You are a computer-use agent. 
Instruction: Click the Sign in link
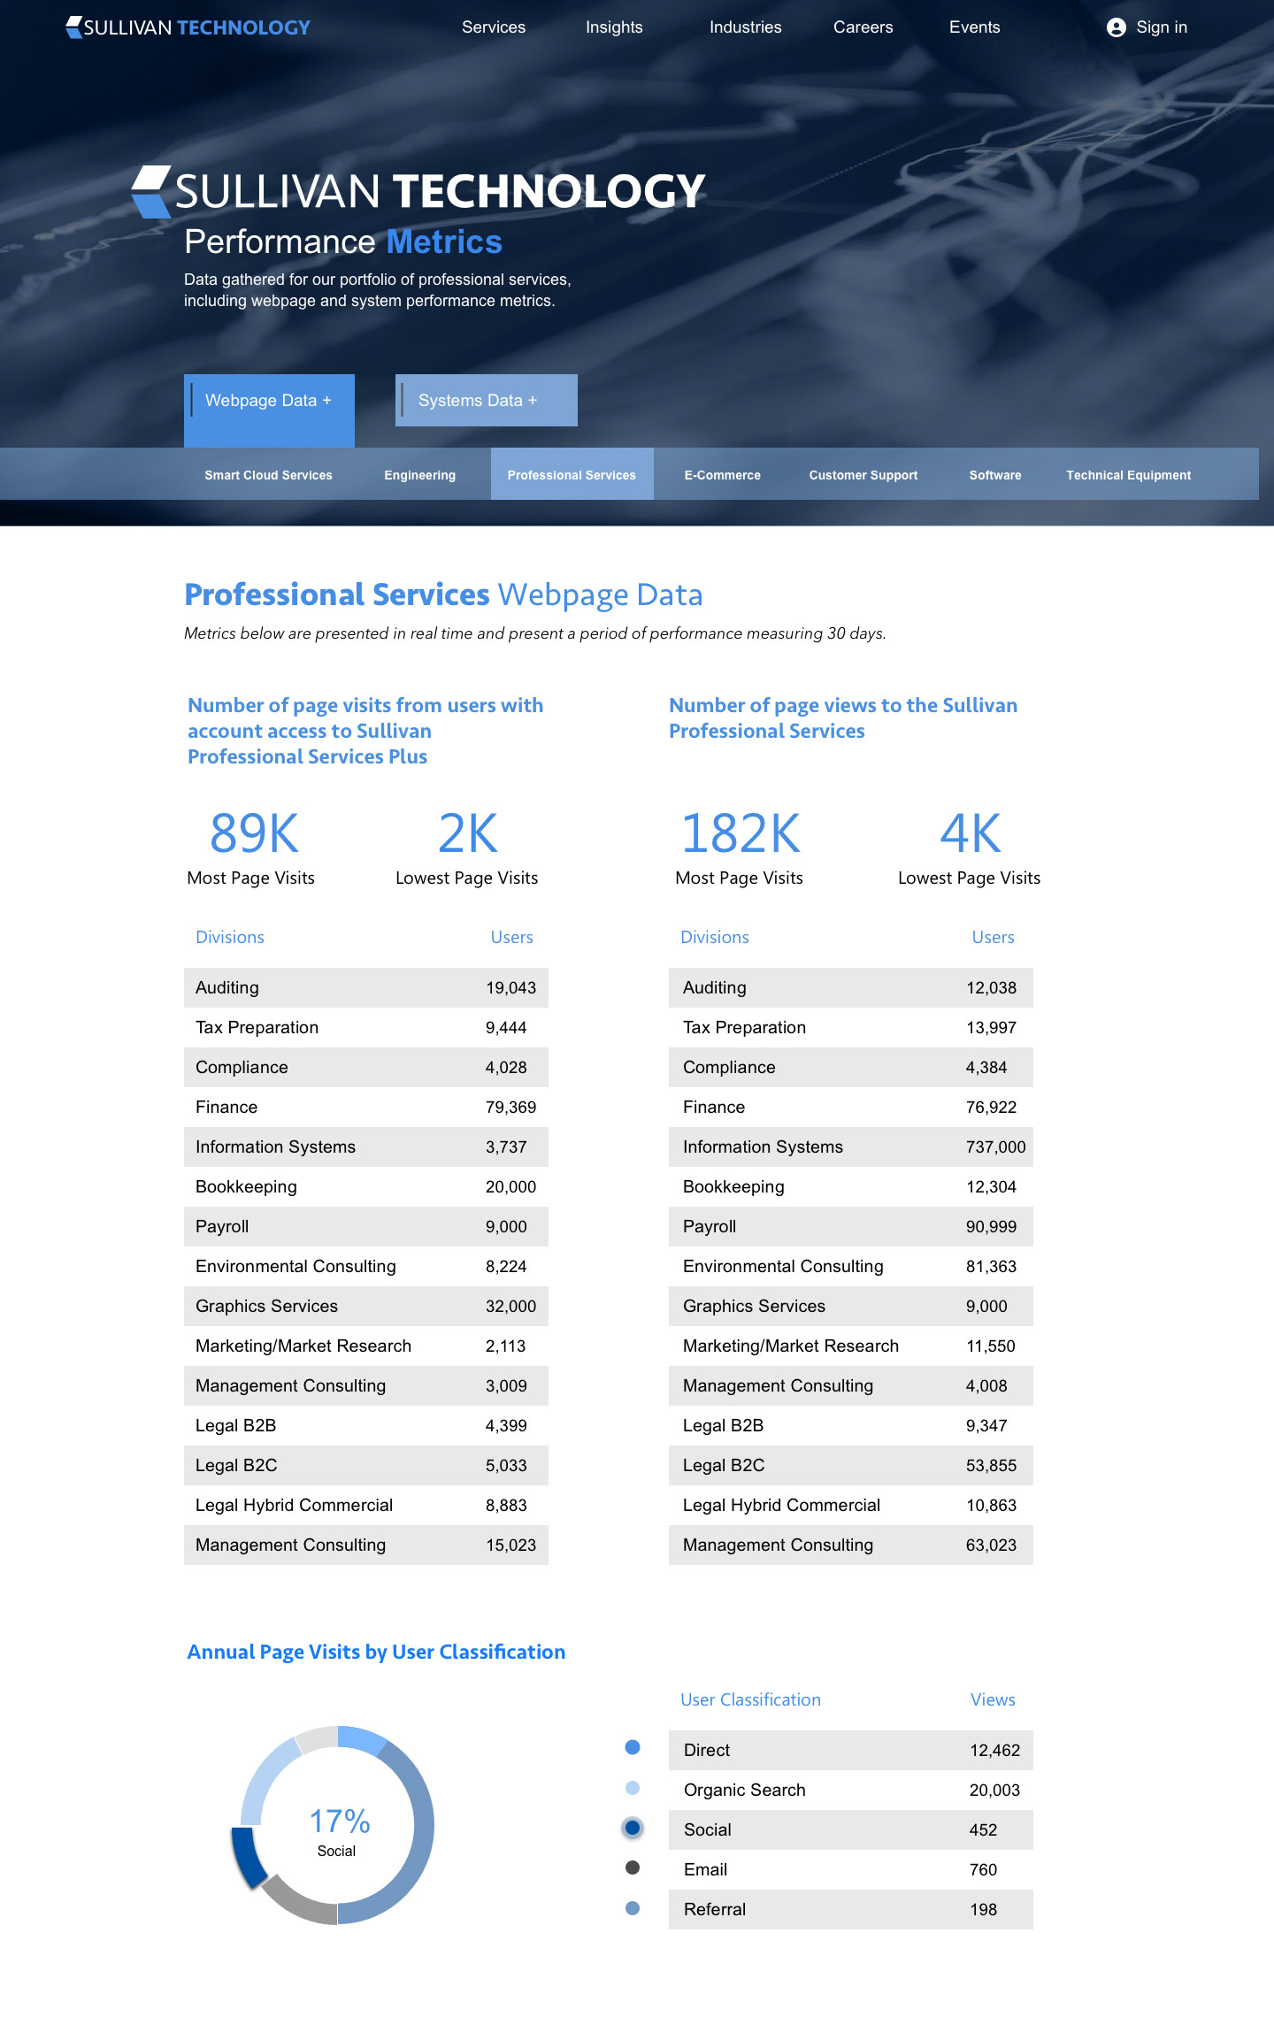point(1161,27)
